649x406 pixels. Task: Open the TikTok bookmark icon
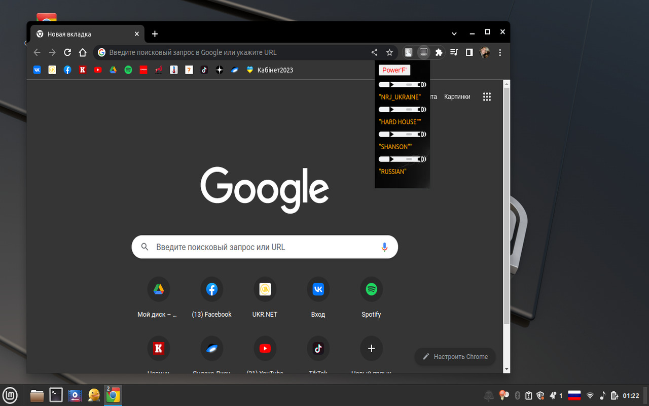(x=204, y=70)
